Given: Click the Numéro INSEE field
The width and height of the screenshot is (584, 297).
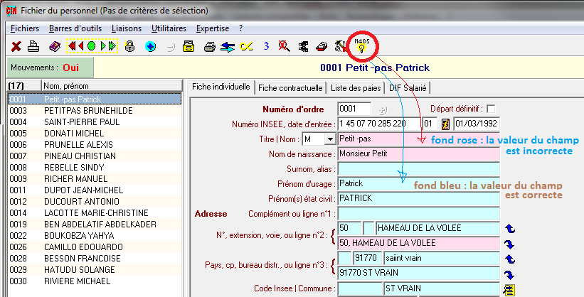Looking at the screenshot, I should pos(380,124).
